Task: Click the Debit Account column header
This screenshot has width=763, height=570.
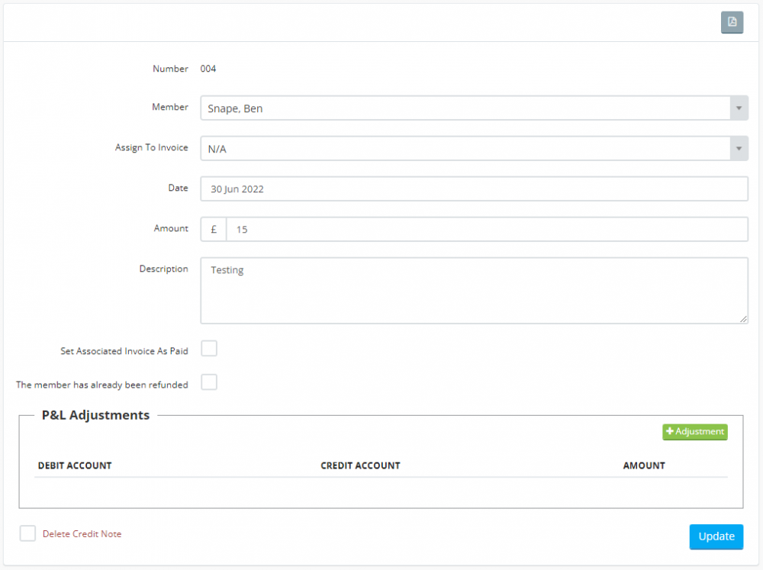Action: pos(75,465)
